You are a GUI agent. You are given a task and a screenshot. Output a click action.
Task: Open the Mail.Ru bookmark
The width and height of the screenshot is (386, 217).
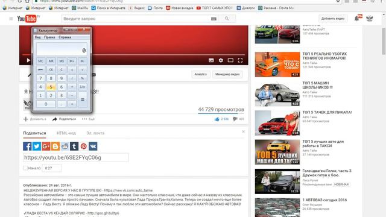point(80,8)
